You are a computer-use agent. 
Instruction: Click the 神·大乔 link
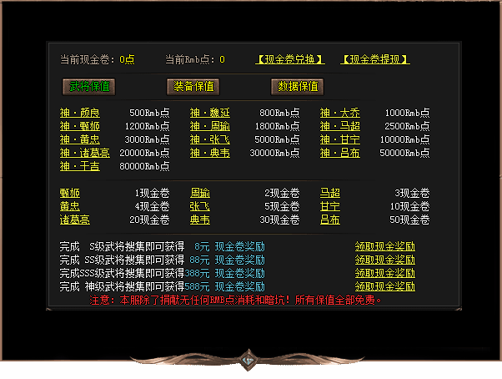pyautogui.click(x=340, y=113)
